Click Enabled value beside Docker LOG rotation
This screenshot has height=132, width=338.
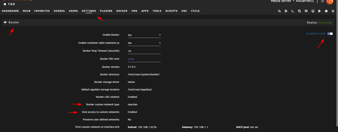[132, 97]
